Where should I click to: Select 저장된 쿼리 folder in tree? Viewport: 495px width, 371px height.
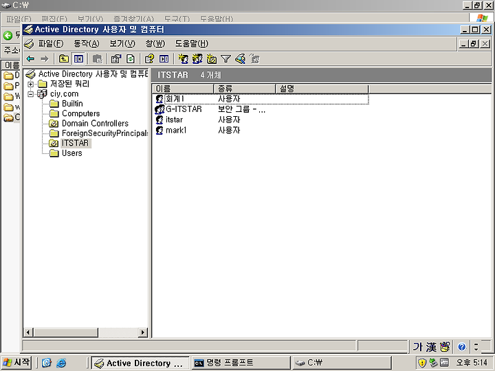click(x=69, y=84)
